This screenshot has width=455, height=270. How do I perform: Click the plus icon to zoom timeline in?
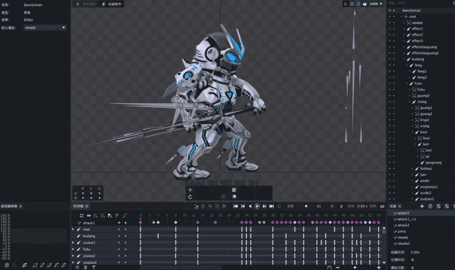click(x=378, y=267)
